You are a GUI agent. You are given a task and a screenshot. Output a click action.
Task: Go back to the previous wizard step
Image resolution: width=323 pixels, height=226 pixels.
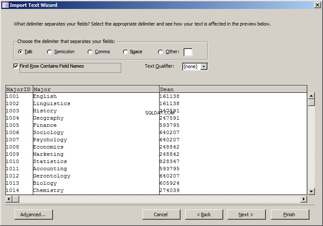pos(204,215)
